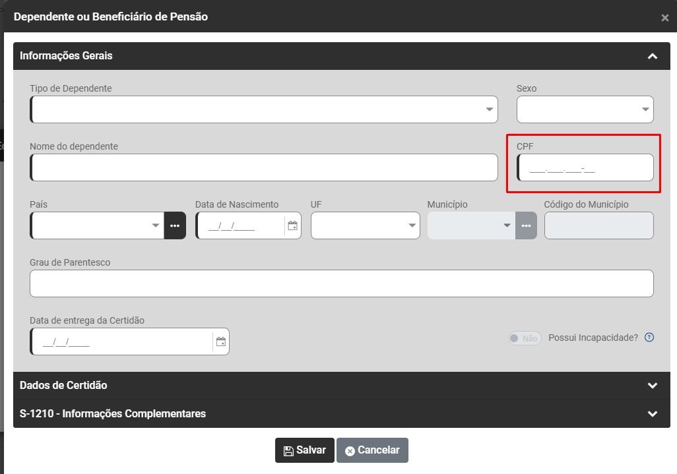
Task: Click the País ellipsis lookup button
Action: click(x=175, y=225)
